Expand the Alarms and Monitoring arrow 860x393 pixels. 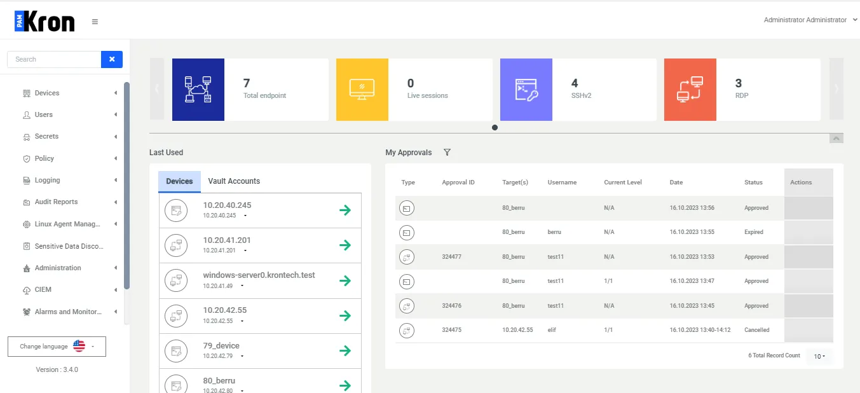(x=116, y=312)
